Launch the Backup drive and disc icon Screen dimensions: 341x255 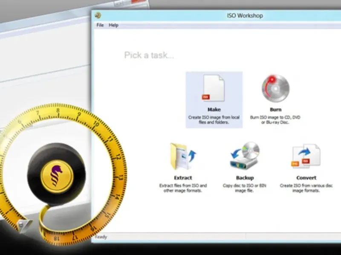tap(245, 156)
